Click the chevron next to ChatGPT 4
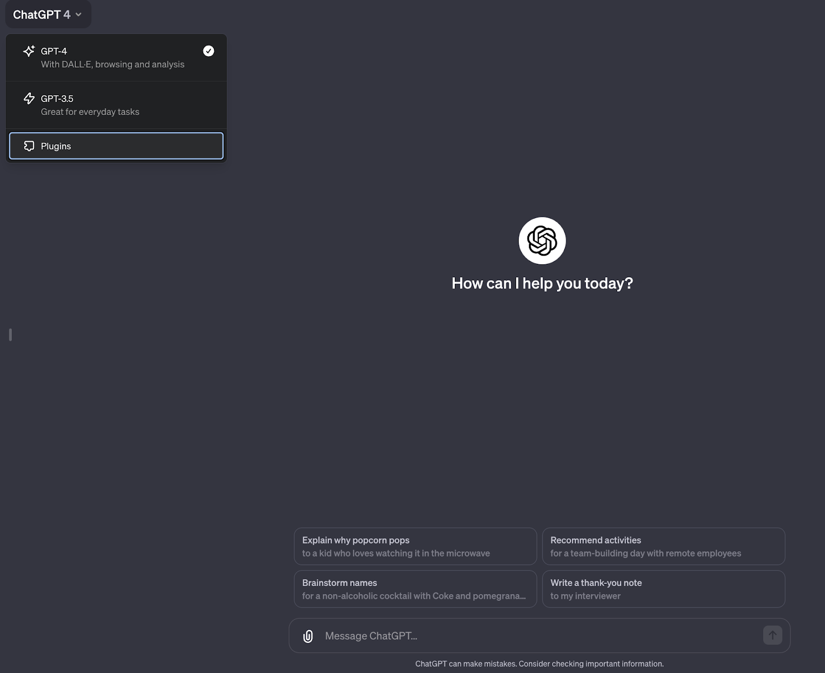The height and width of the screenshot is (673, 825). coord(78,14)
